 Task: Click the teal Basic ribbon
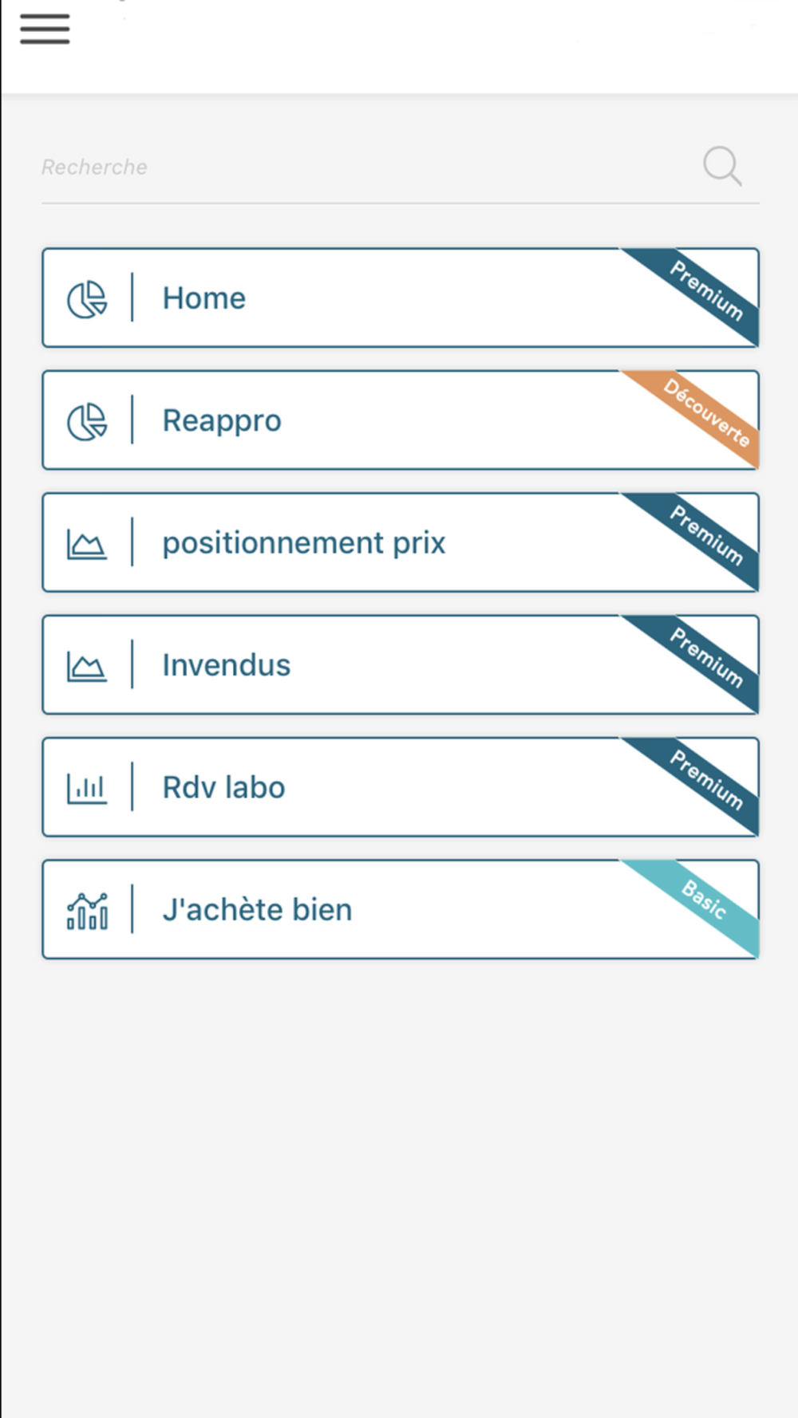click(x=704, y=899)
